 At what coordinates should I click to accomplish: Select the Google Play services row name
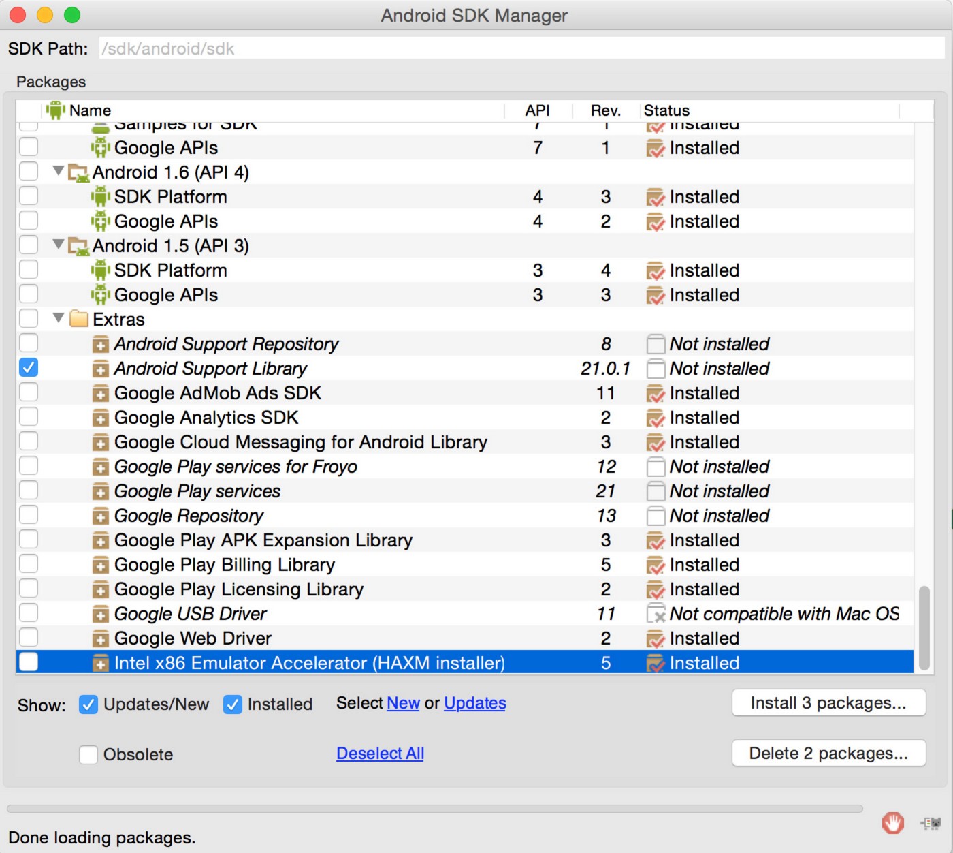point(197,491)
